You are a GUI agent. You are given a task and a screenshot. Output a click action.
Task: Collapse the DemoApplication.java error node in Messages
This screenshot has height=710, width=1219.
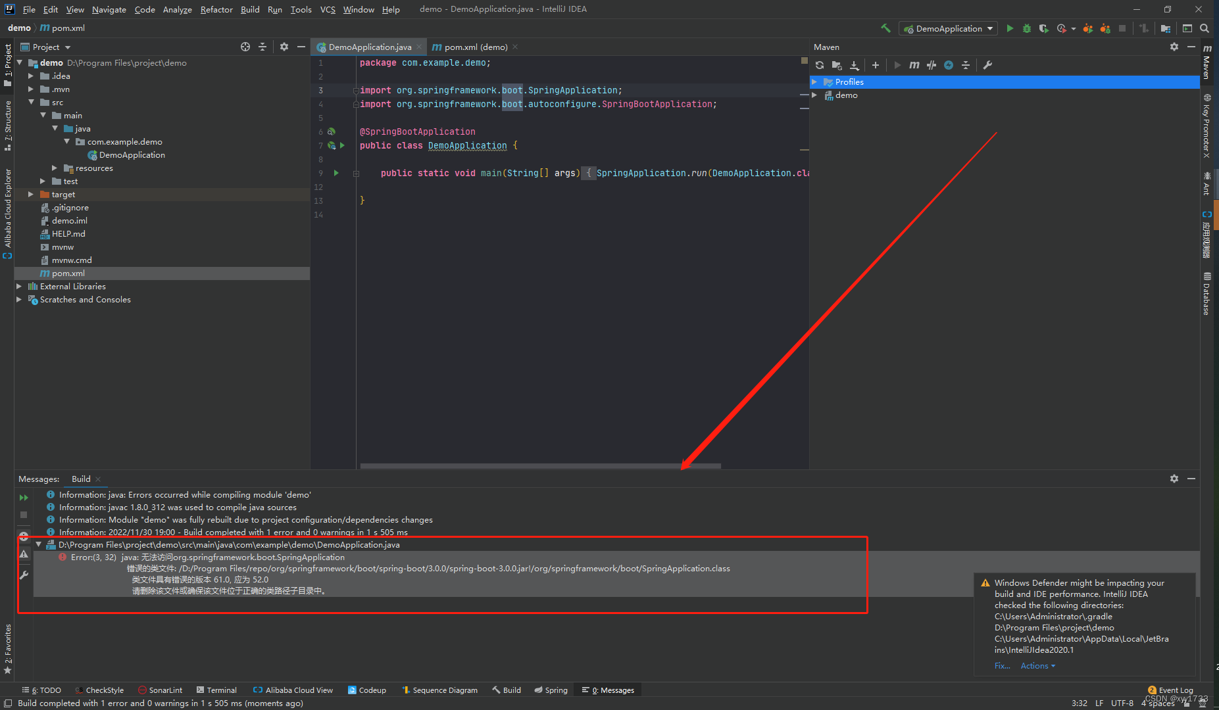[x=39, y=544]
